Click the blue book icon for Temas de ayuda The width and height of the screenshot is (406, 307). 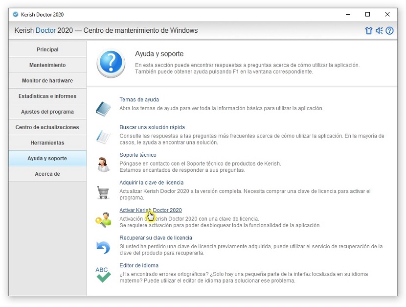[x=103, y=109]
